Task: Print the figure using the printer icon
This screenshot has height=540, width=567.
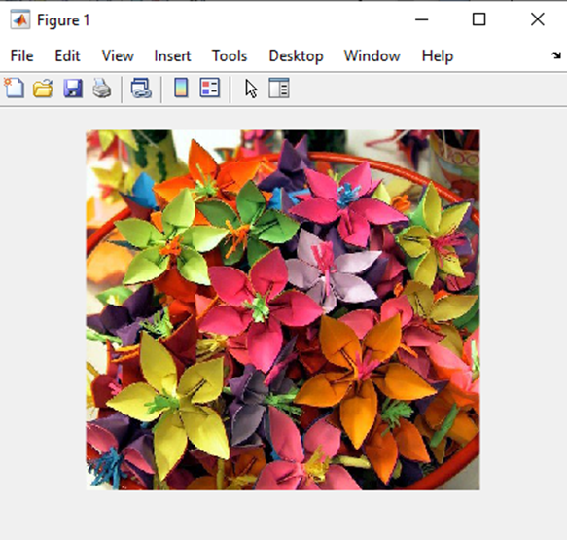Action: (x=101, y=89)
